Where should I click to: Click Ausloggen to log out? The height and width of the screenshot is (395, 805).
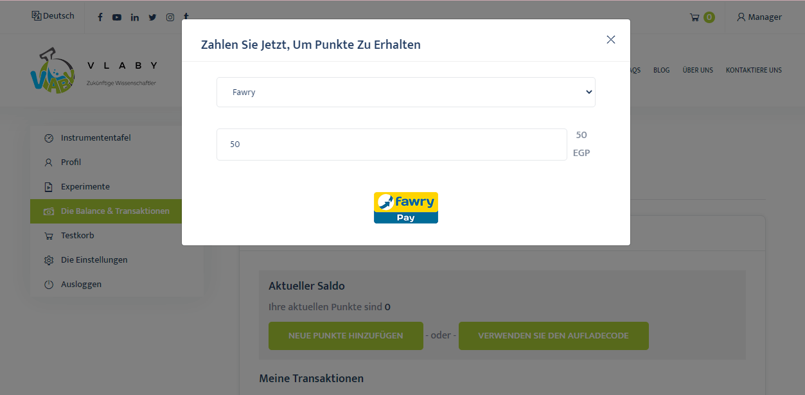click(x=81, y=285)
